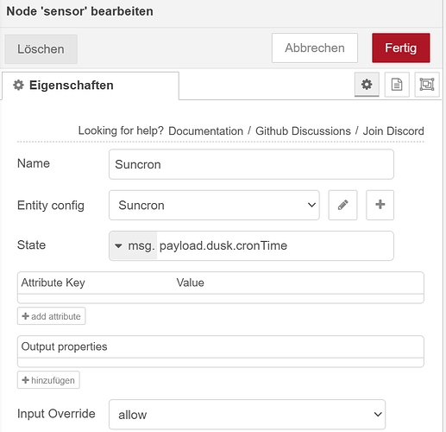Open node appearance settings icon
446x432 pixels.
point(427,85)
